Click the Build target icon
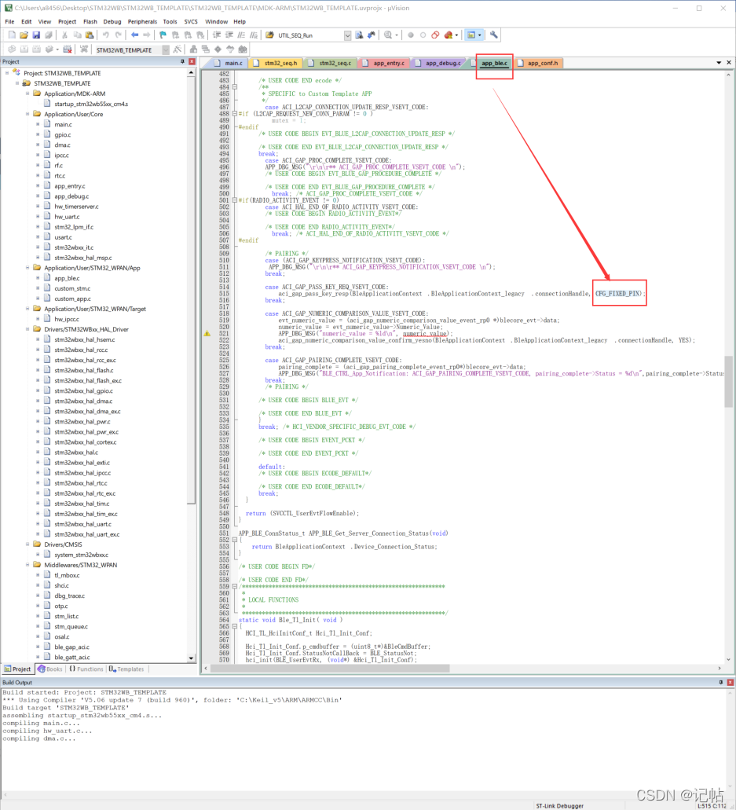This screenshot has height=810, width=736. click(x=24, y=49)
